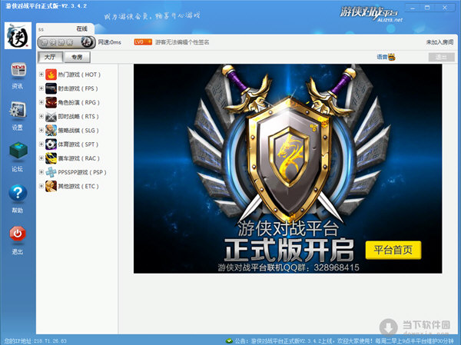
Task: Open the 论坛 forum icon
Action: point(18,151)
